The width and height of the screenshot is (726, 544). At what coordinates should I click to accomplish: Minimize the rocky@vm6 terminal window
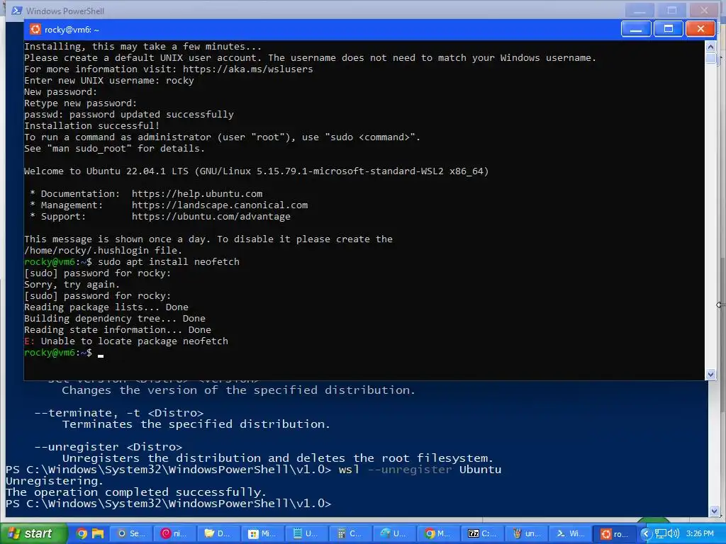636,29
